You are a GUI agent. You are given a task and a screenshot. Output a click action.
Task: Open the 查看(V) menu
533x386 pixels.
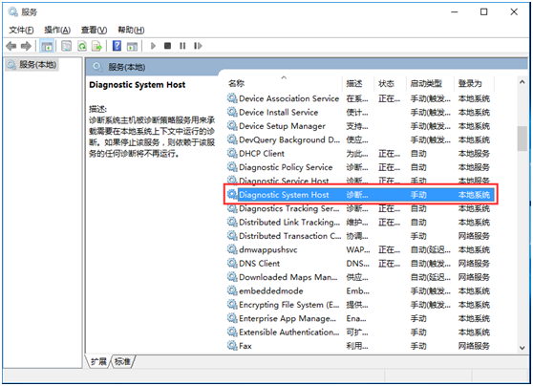tap(94, 30)
